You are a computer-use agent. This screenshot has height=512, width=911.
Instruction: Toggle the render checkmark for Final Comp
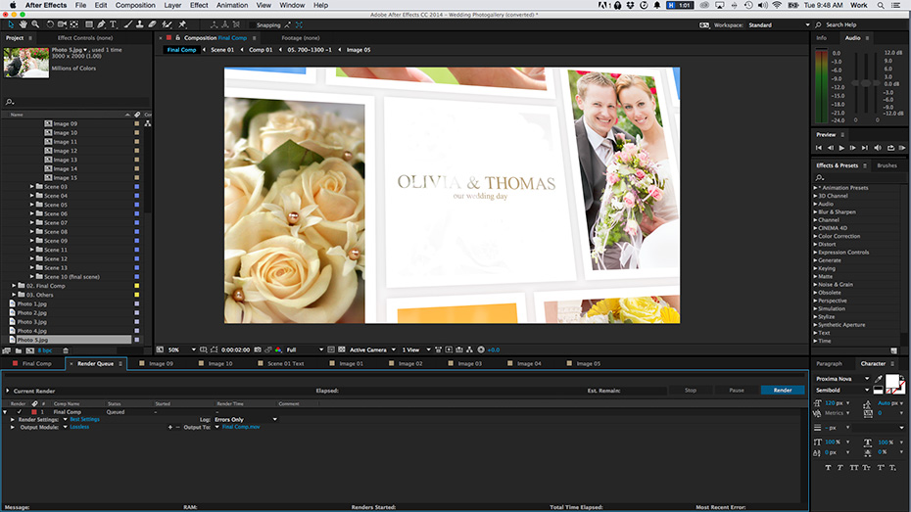(x=20, y=412)
